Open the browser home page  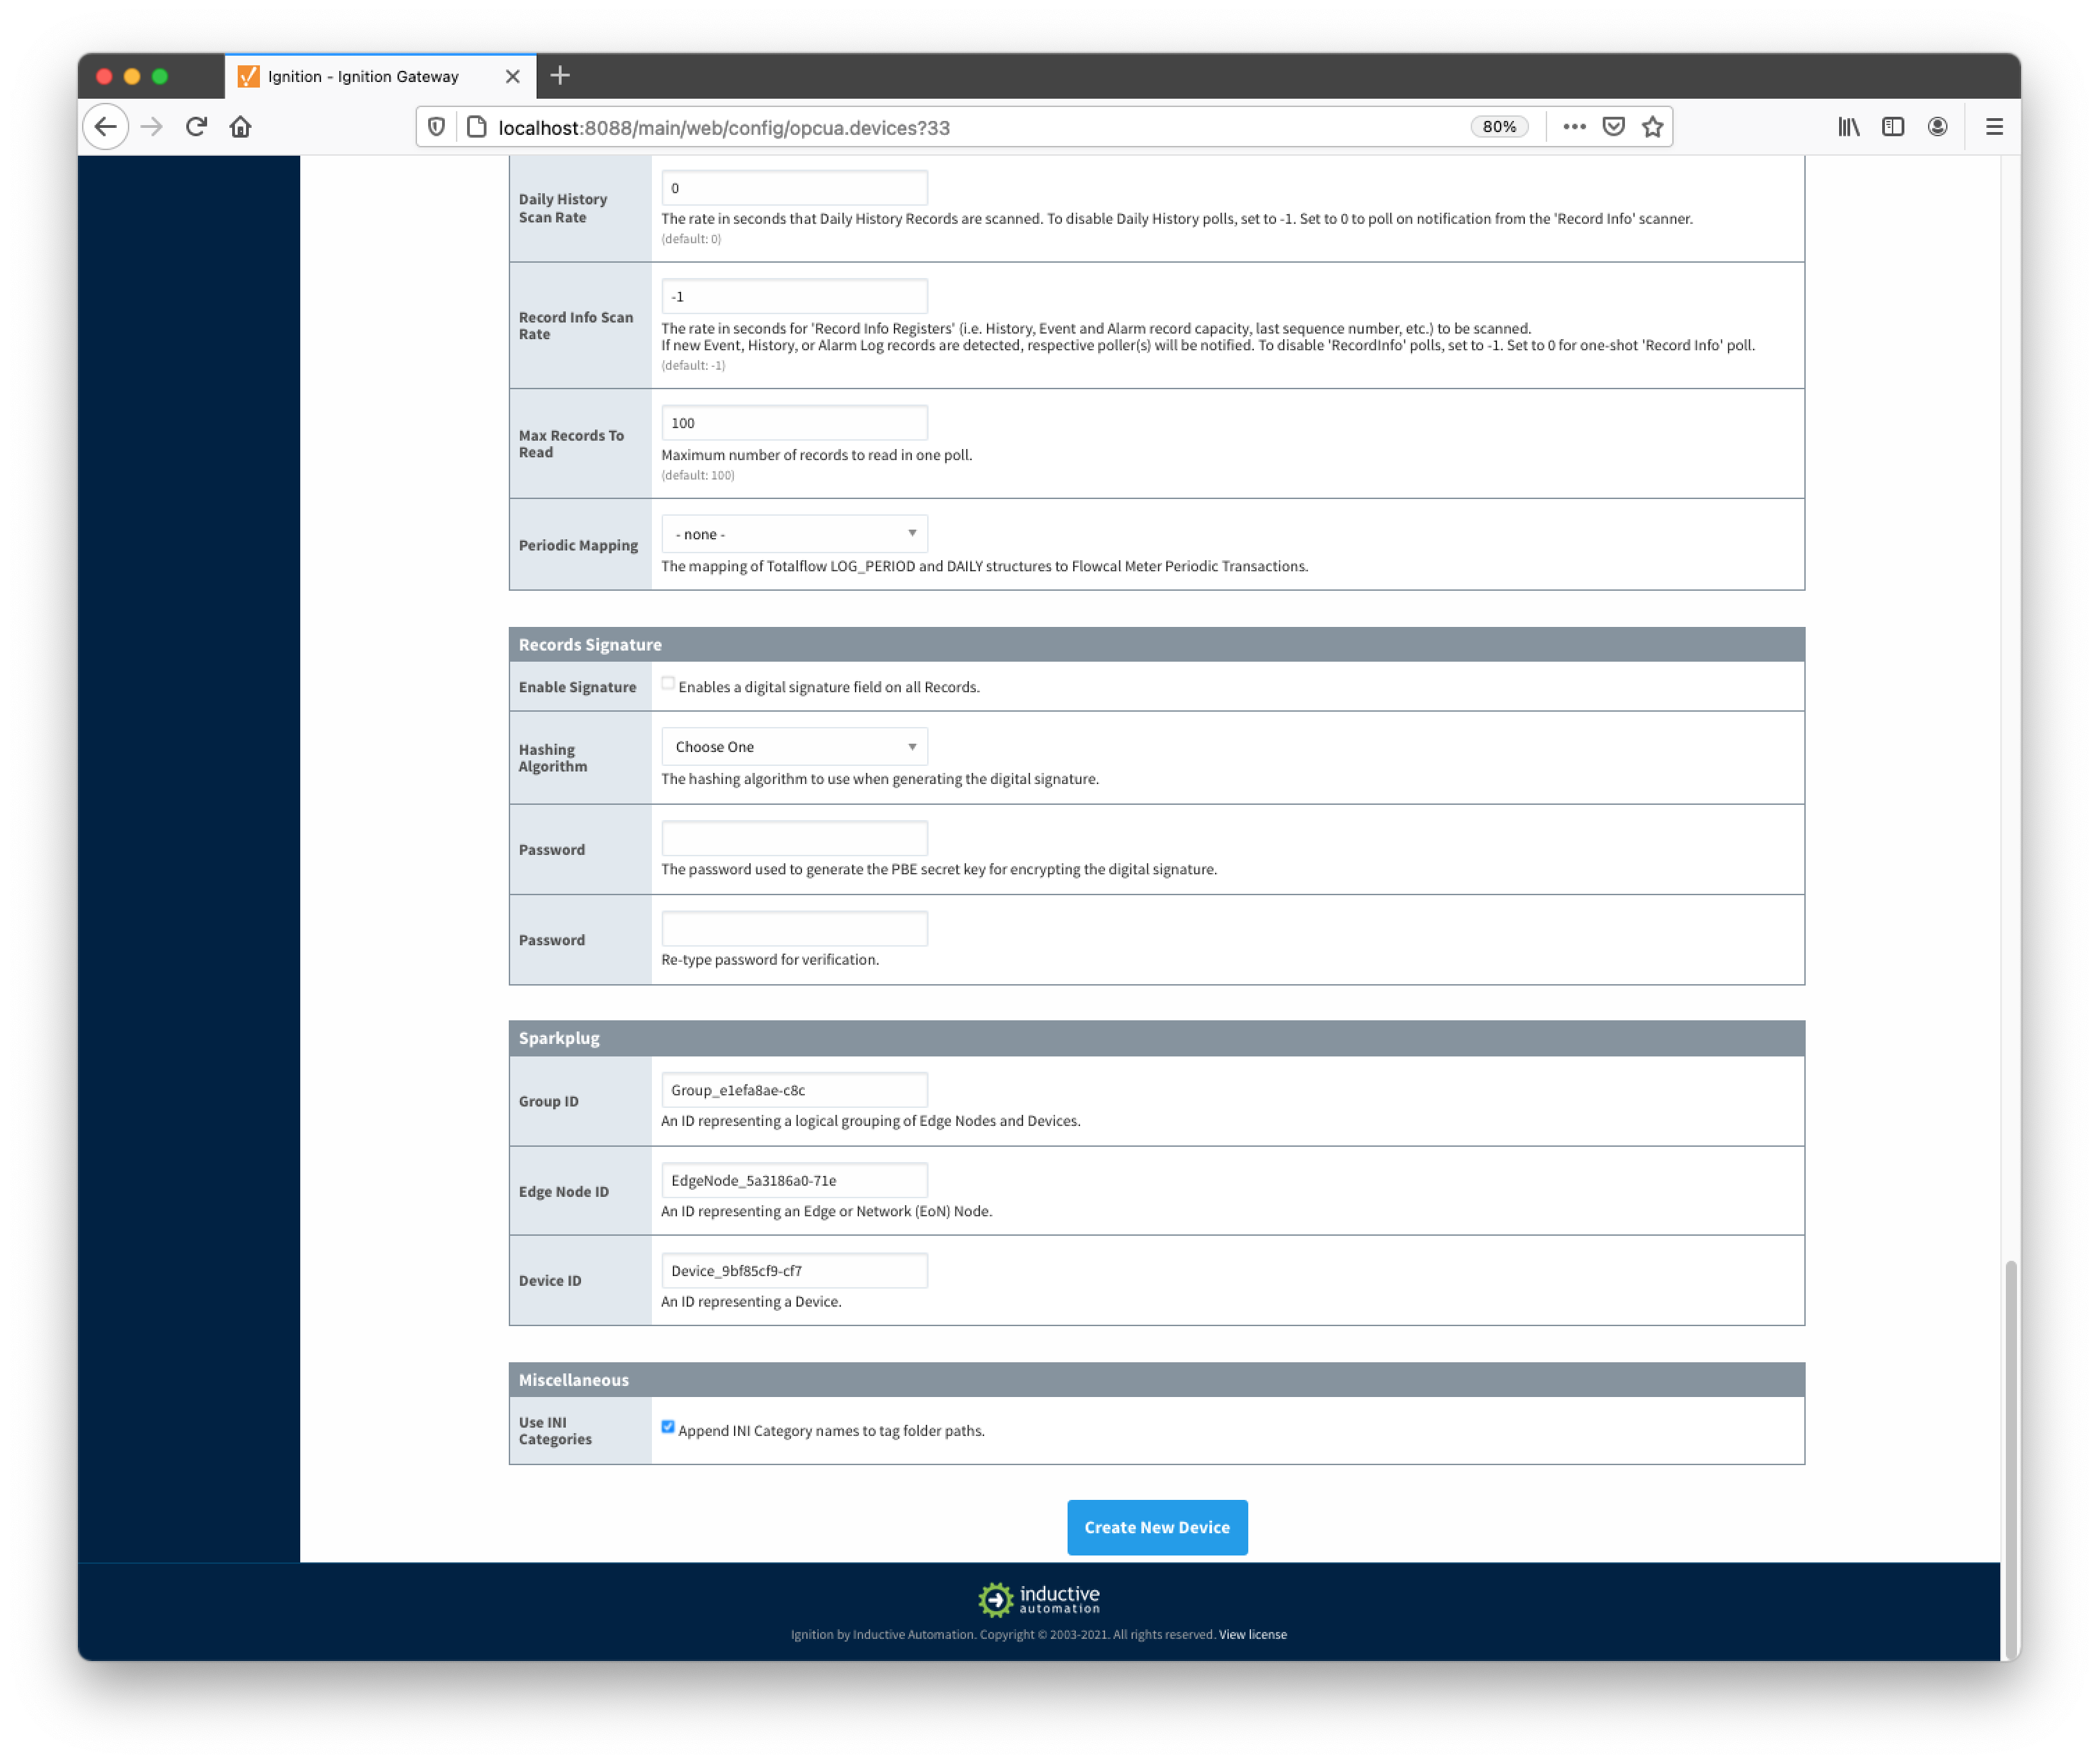(x=240, y=127)
